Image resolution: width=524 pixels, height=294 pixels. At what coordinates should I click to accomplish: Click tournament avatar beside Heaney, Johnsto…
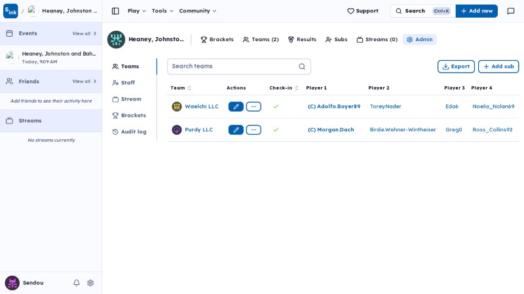(x=116, y=39)
